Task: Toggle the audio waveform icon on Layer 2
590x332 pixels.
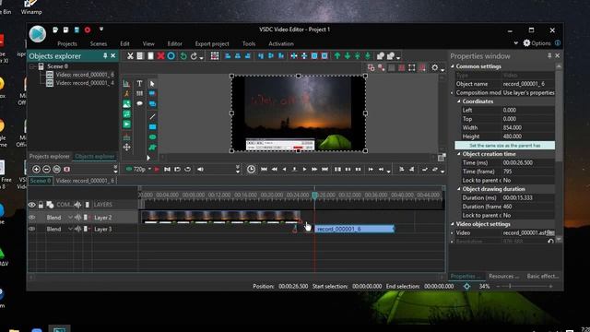Action: (77, 218)
